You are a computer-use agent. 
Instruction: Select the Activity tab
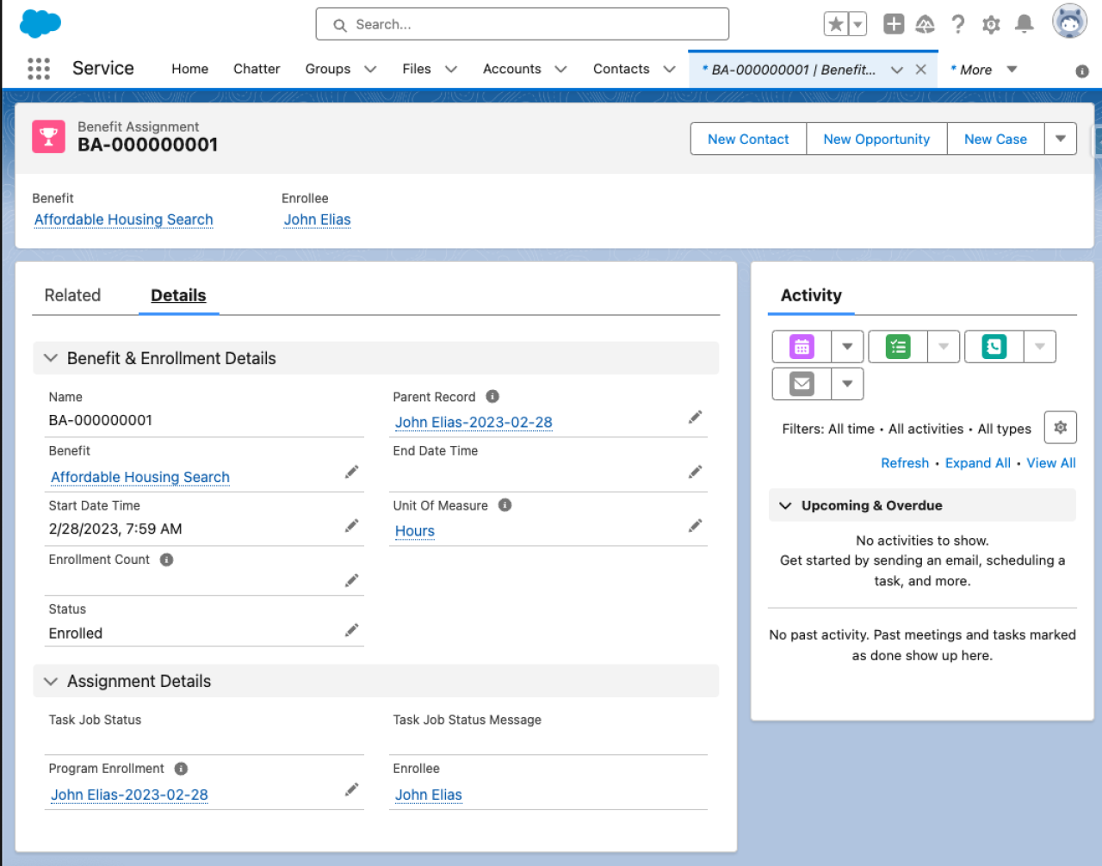[811, 295]
